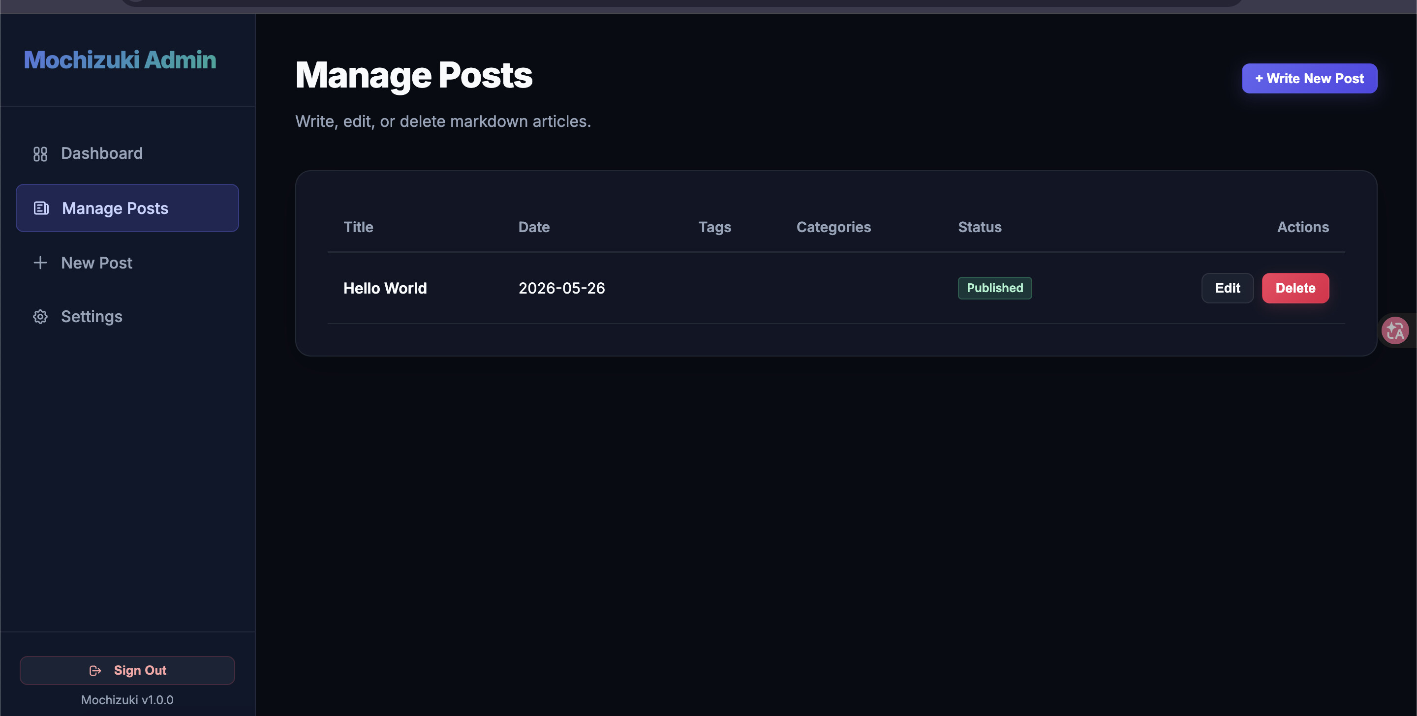
Task: Select Manage Posts in the sidebar
Action: pyautogui.click(x=127, y=208)
